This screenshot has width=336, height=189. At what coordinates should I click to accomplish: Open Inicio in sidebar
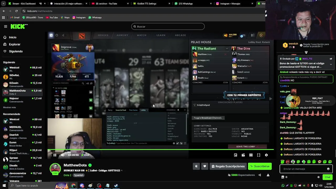coord(13,37)
